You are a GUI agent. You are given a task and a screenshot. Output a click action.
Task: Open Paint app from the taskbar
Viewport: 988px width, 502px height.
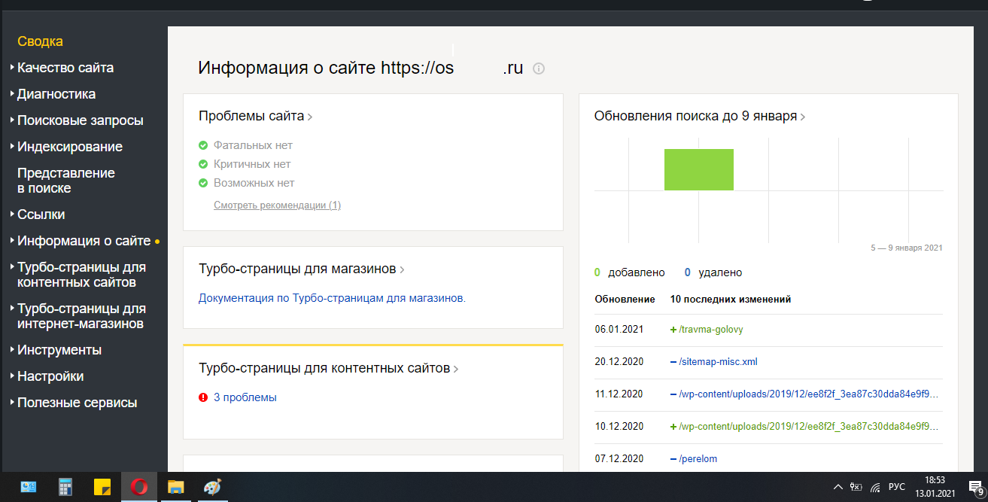212,487
